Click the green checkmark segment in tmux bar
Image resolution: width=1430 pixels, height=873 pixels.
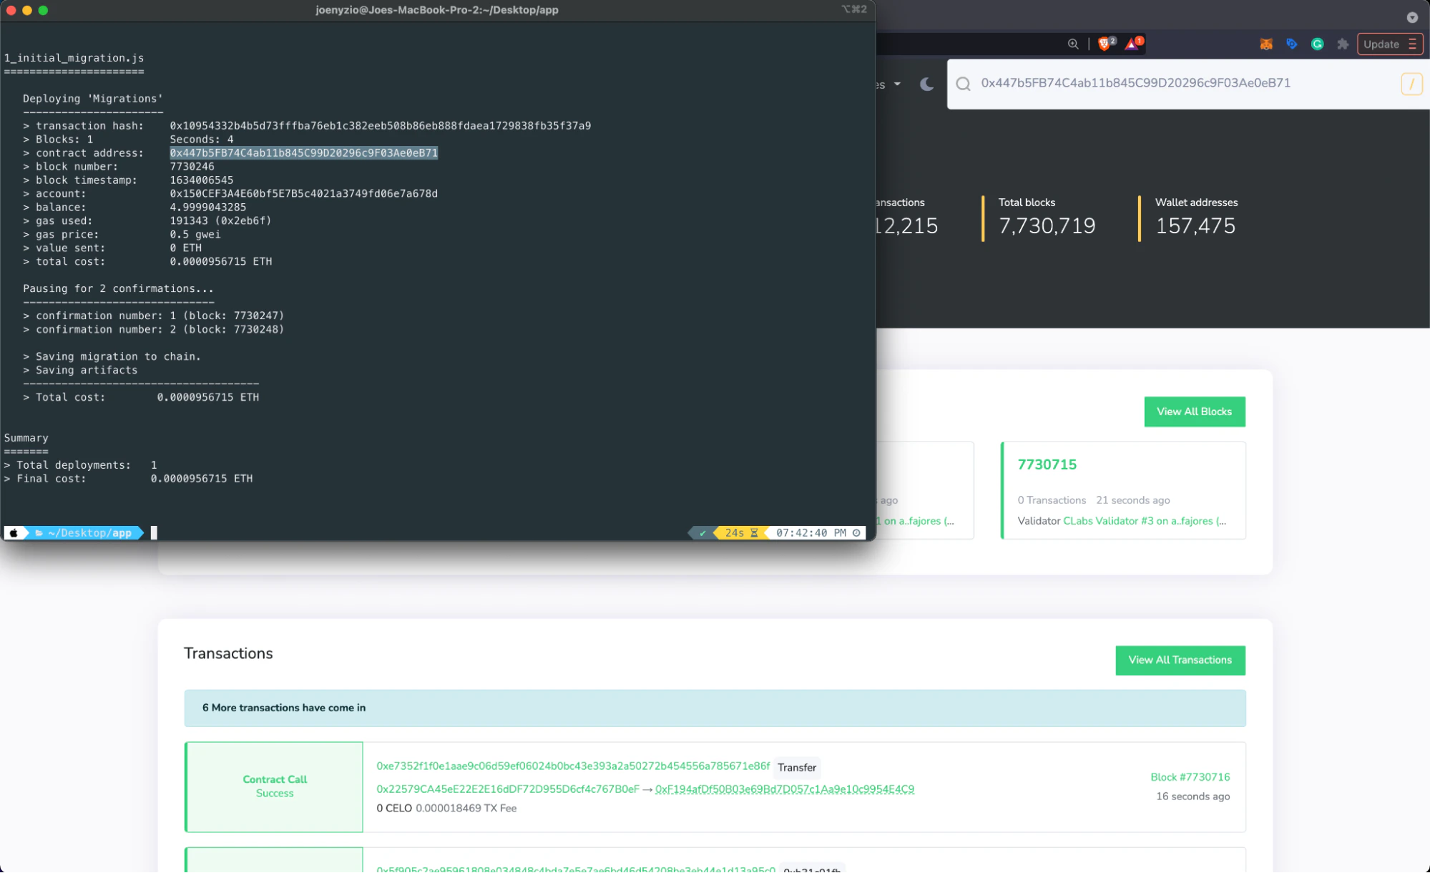pyautogui.click(x=702, y=532)
